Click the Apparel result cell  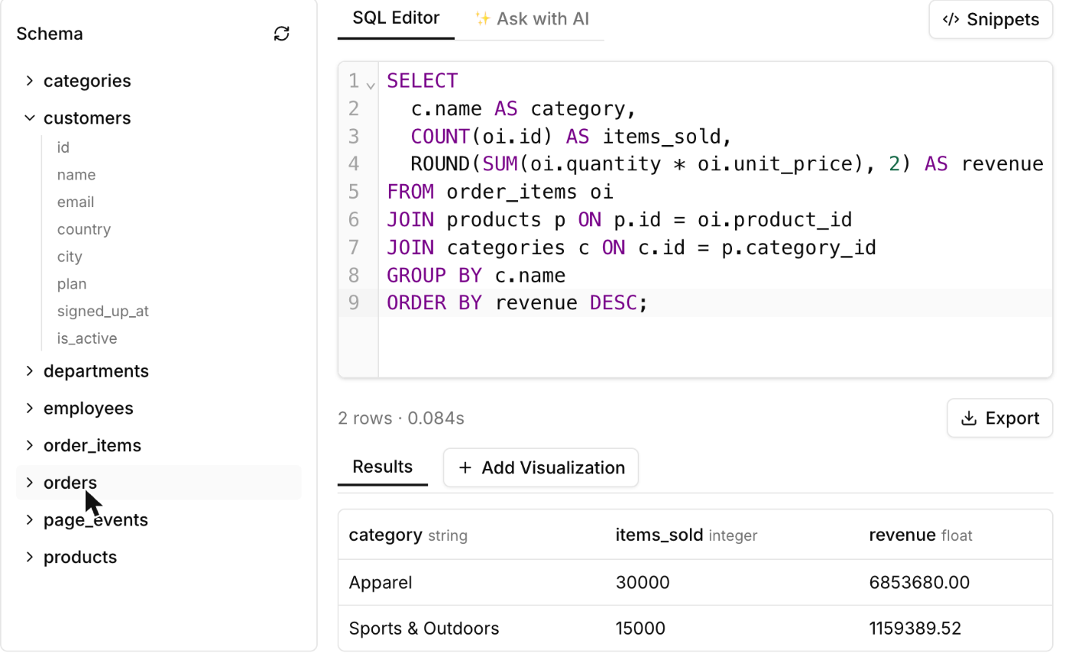click(x=381, y=582)
